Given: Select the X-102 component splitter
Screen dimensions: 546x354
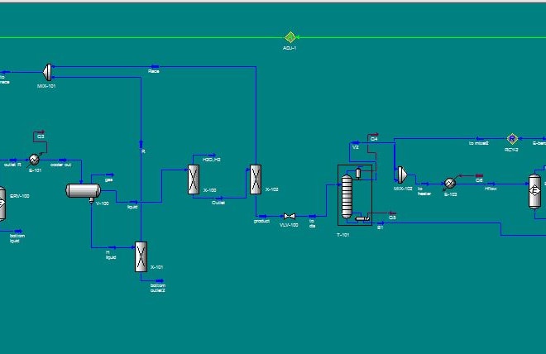Looking at the screenshot, I should point(256,179).
